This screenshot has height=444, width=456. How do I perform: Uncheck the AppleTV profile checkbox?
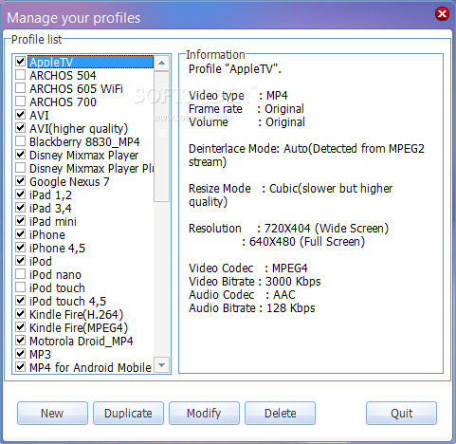coord(21,61)
